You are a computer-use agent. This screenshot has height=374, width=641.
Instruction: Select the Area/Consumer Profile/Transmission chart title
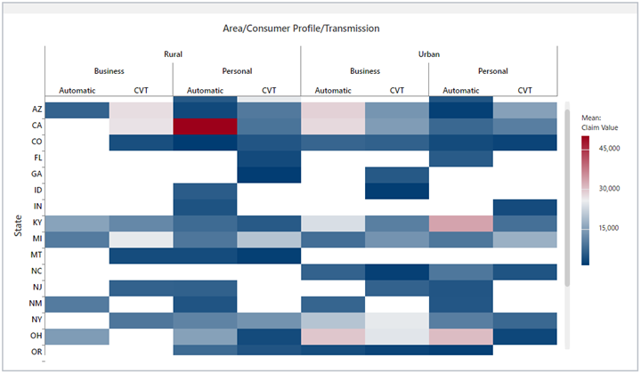(301, 28)
